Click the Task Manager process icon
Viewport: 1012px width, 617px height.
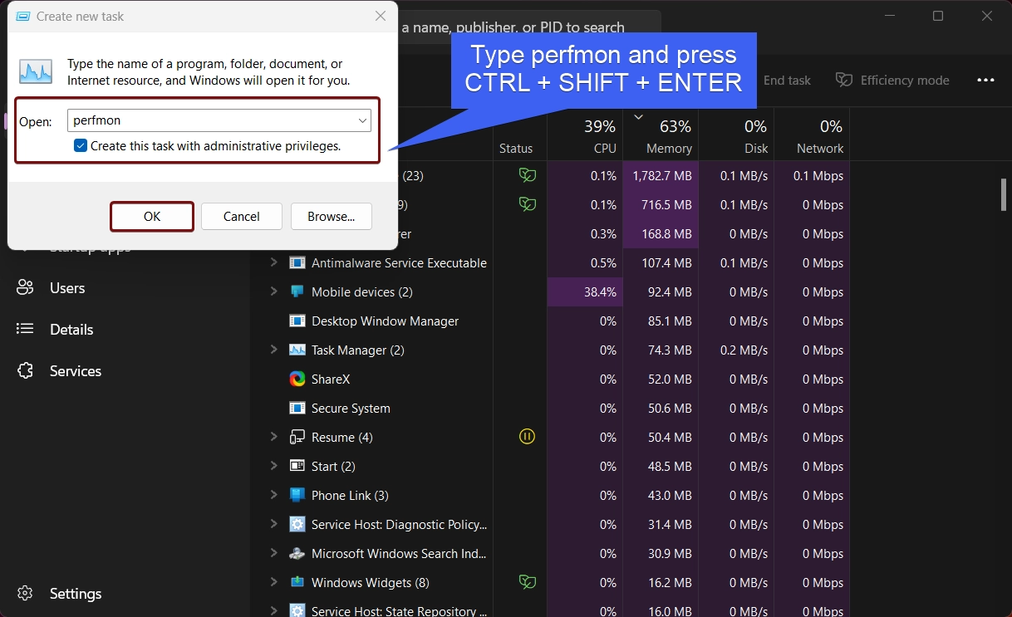(x=297, y=350)
